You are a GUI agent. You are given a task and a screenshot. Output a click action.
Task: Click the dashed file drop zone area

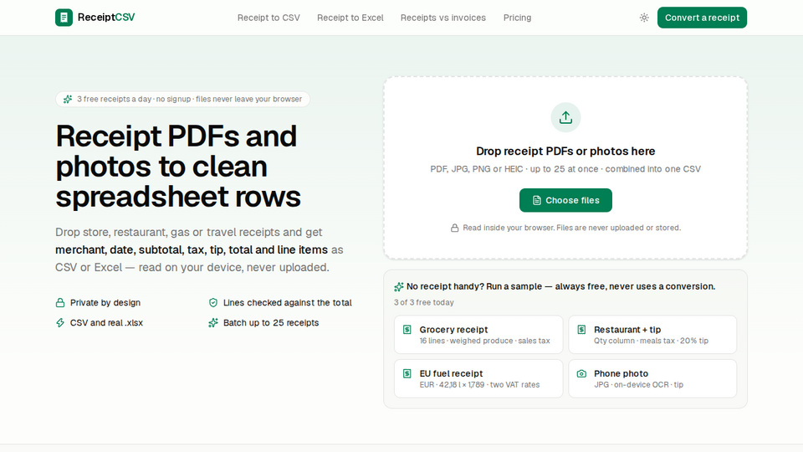click(565, 168)
